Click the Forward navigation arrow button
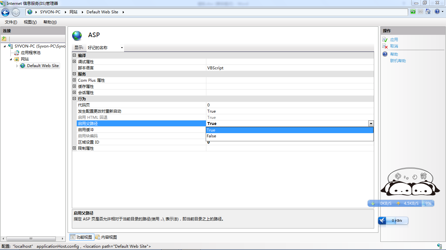 (16, 12)
